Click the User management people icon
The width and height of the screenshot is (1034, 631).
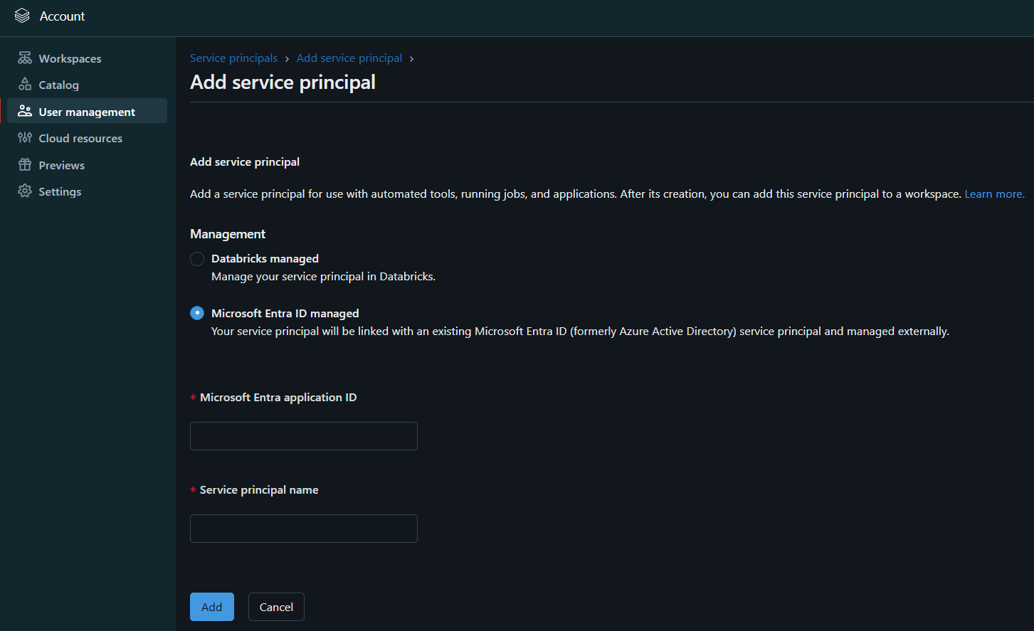coord(25,111)
